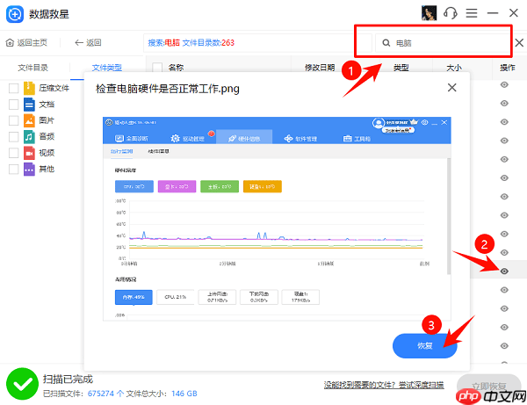
Task: Click the user avatar icon in title bar
Action: coord(430,14)
